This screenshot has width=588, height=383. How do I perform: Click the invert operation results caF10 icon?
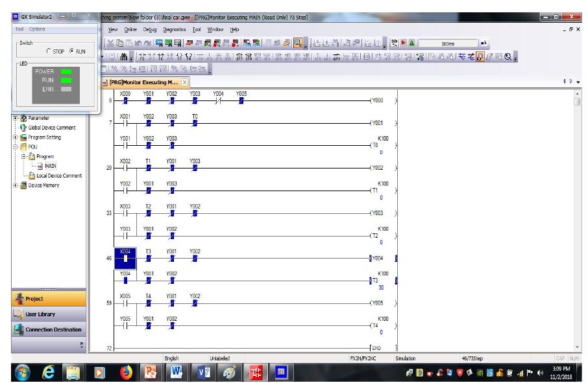pos(336,56)
